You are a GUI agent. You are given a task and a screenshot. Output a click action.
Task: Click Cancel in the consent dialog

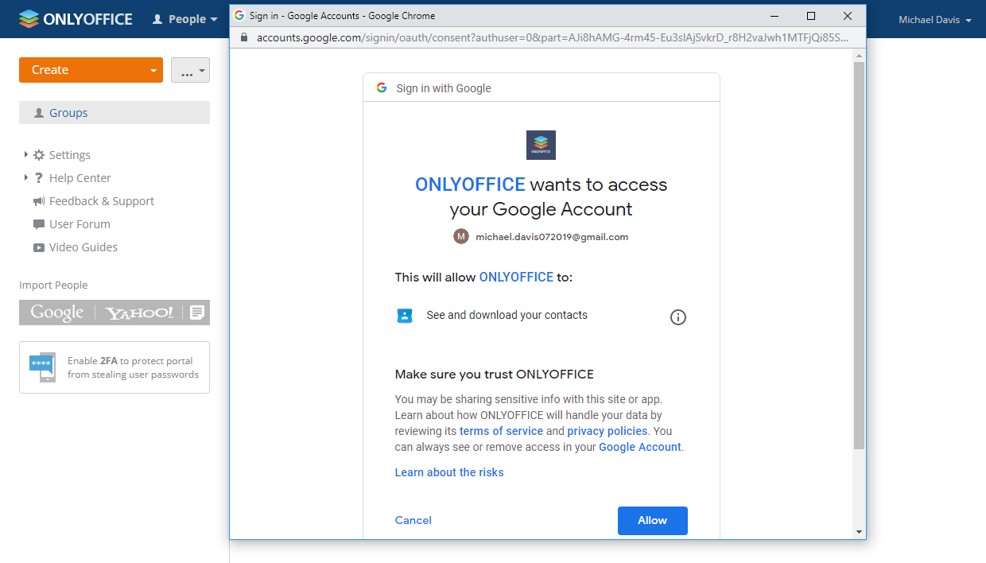click(413, 520)
